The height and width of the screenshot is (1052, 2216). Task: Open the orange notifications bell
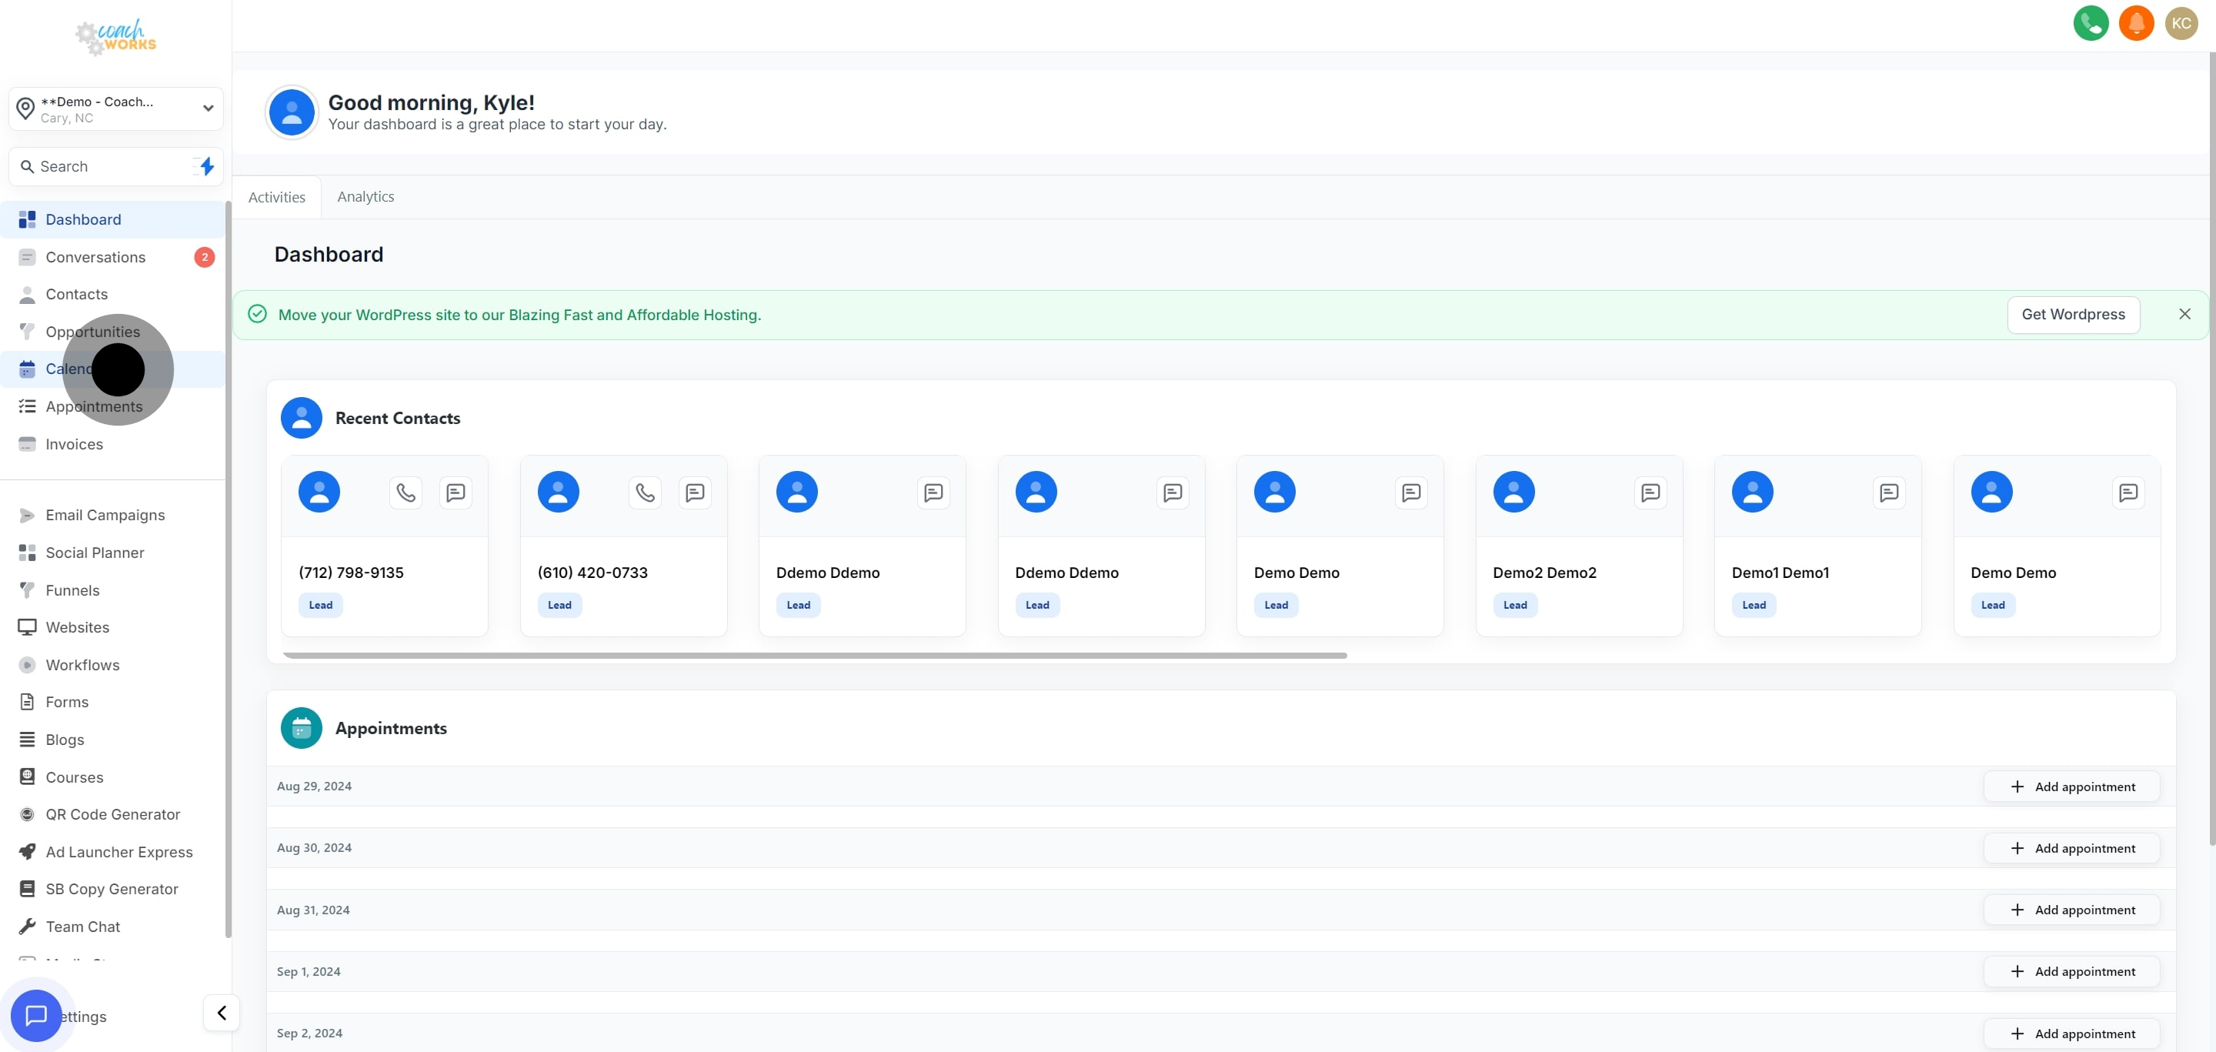pos(2135,23)
